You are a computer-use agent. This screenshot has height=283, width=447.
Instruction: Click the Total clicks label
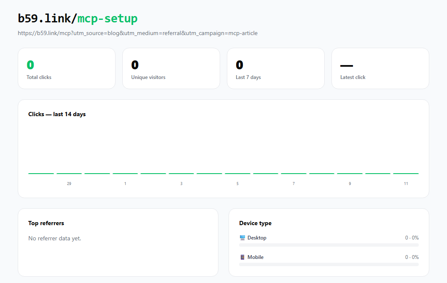point(39,77)
